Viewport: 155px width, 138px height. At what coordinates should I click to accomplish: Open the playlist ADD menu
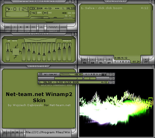click(85, 61)
